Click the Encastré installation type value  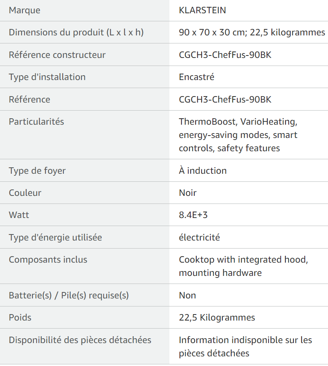click(x=196, y=77)
